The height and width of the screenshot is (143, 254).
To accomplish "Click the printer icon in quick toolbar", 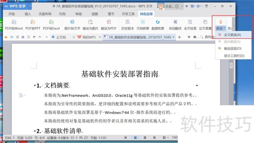I will 23,37.
